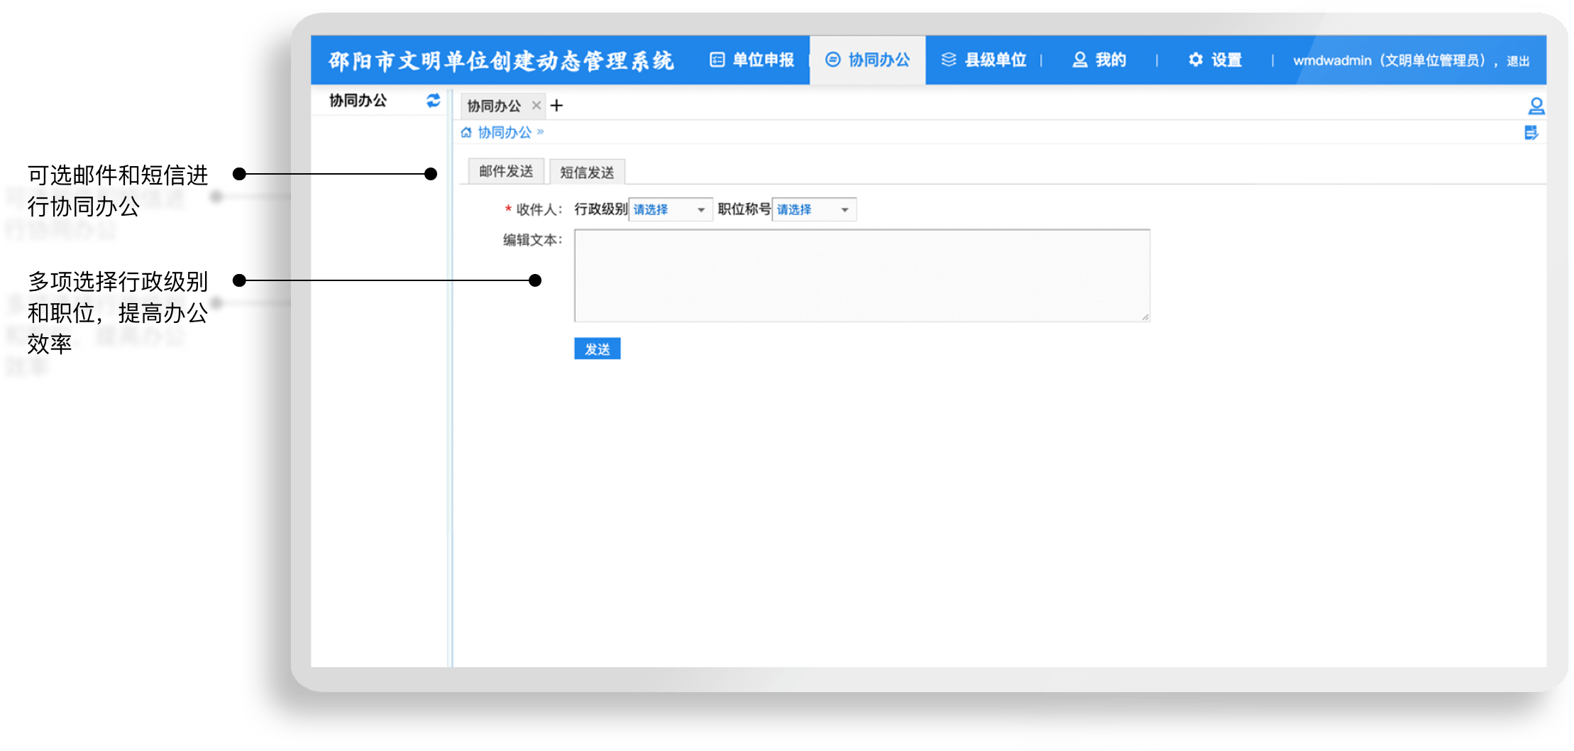
Task: Switch to the 邮件发送 tab
Action: [506, 172]
